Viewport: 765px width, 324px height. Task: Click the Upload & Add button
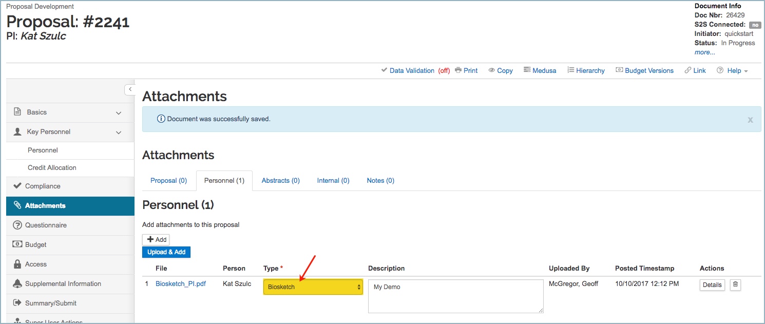point(166,252)
